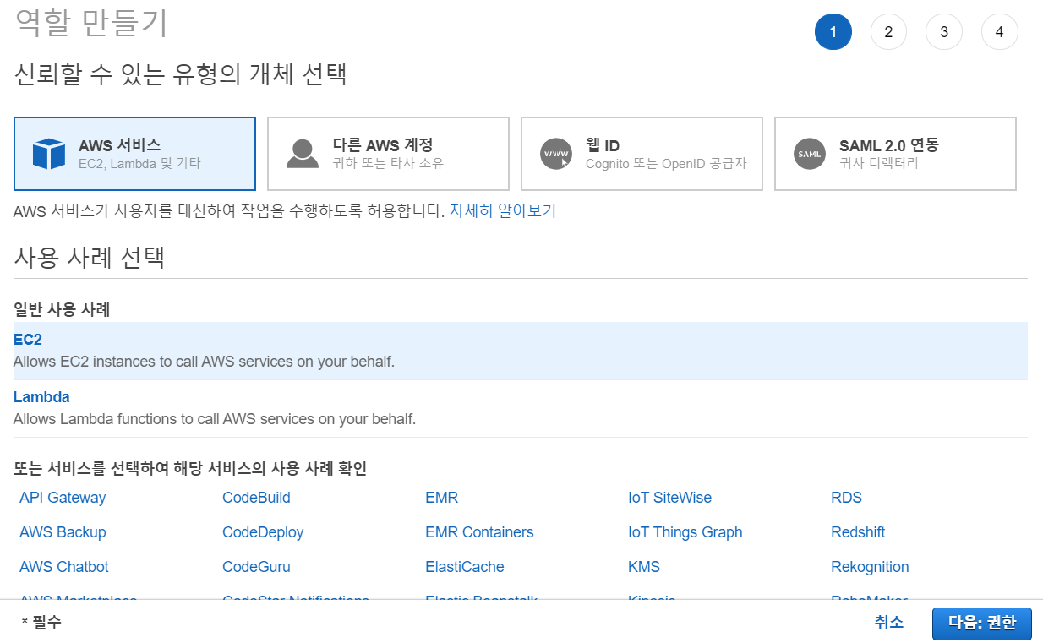Select the AWS 서비스 cube icon
Viewport: 1043px width, 643px height.
tap(49, 154)
